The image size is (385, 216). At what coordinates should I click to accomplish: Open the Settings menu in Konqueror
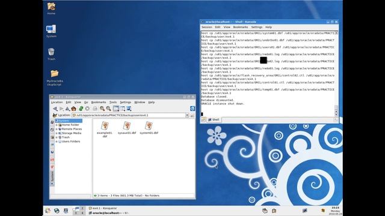point(126,102)
